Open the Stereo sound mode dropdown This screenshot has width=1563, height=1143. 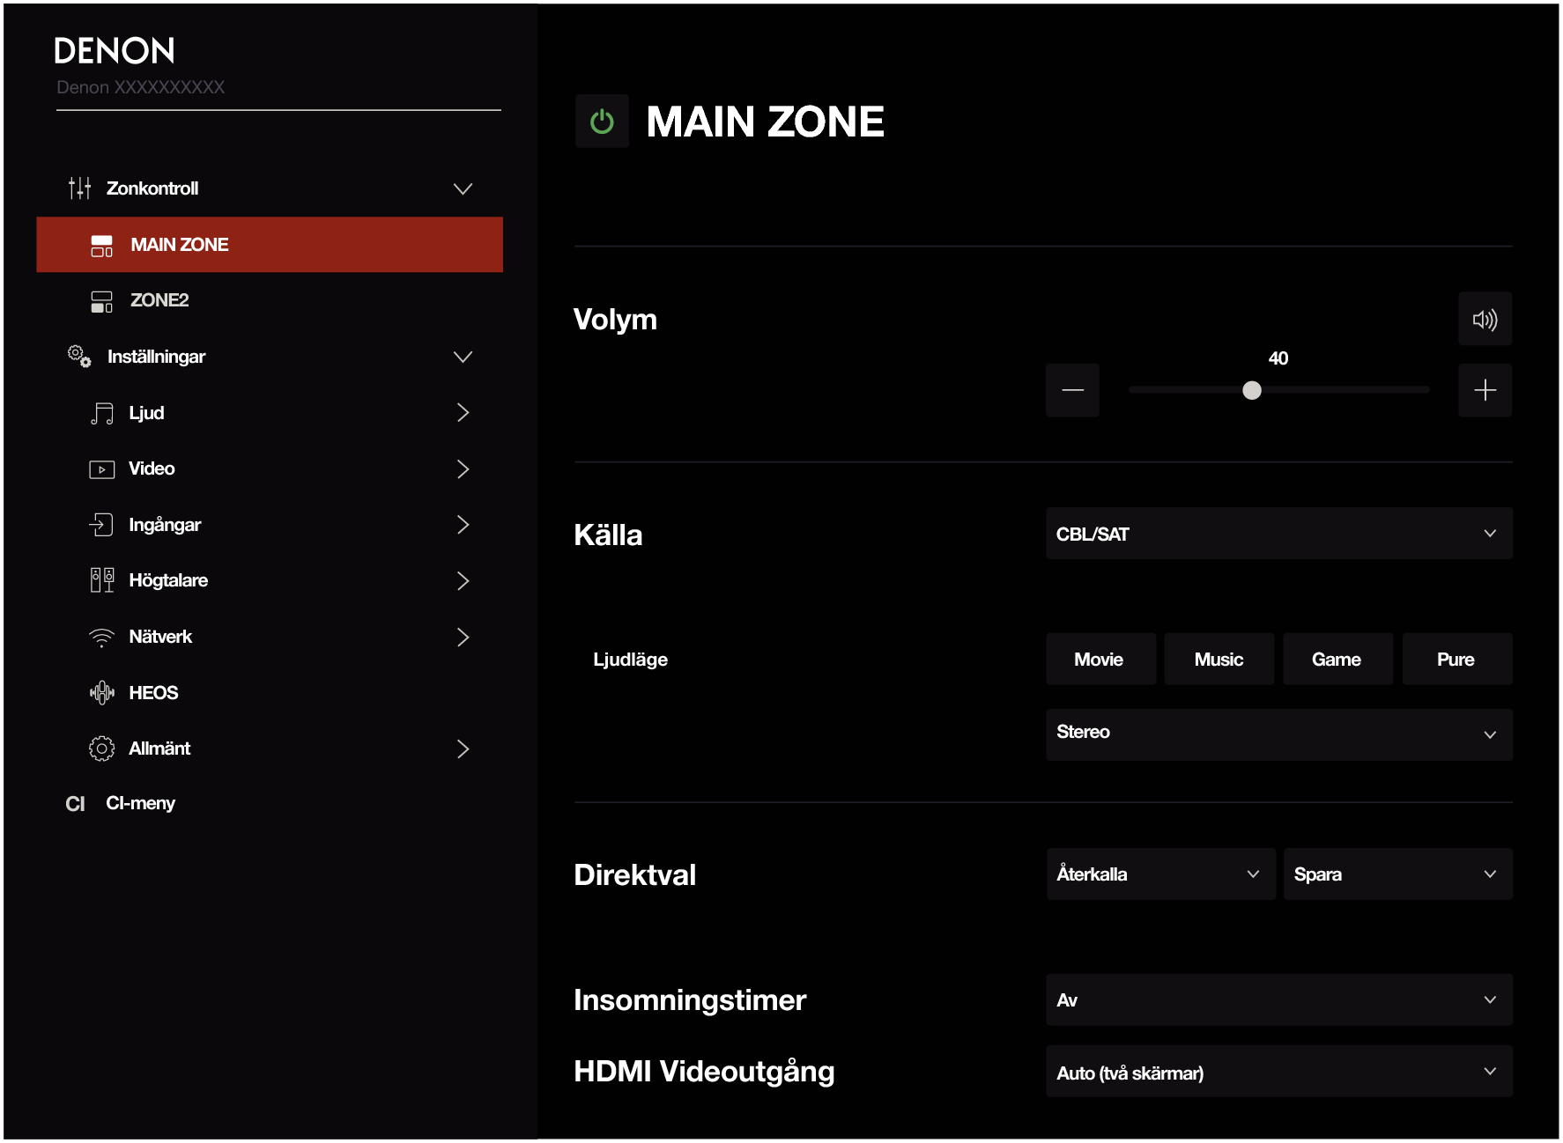1278,734
